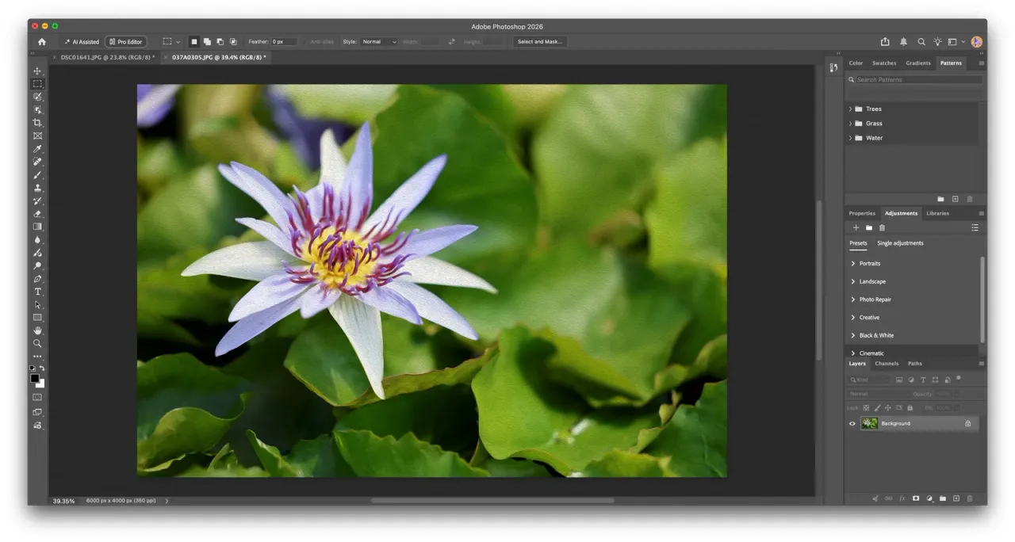1015x542 pixels.
Task: Select the Zoom tool
Action: 37,344
